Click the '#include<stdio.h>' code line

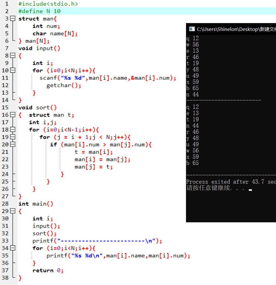coord(48,4)
